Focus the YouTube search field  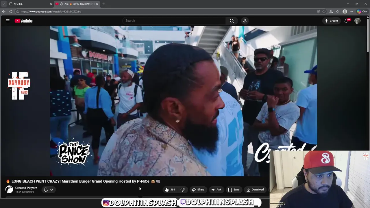click(x=174, y=21)
